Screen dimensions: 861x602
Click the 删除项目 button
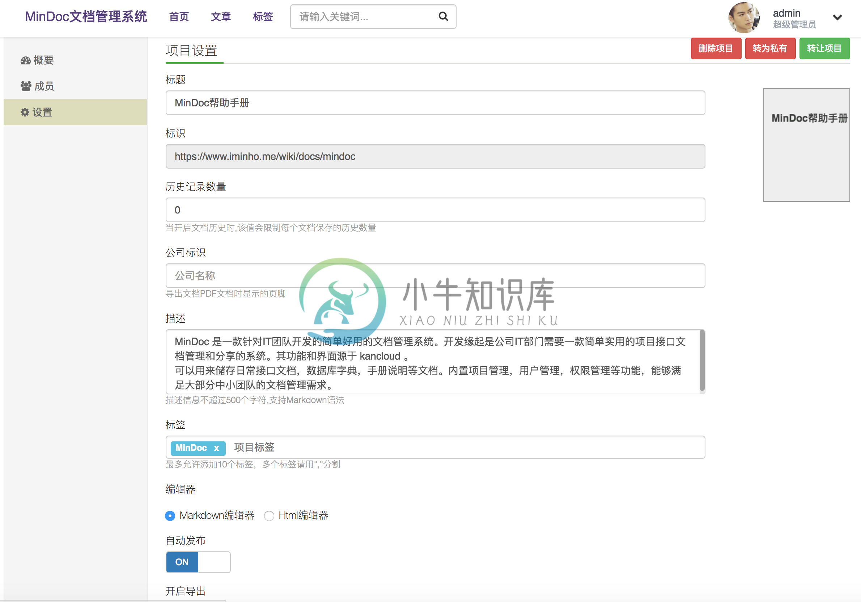716,48
